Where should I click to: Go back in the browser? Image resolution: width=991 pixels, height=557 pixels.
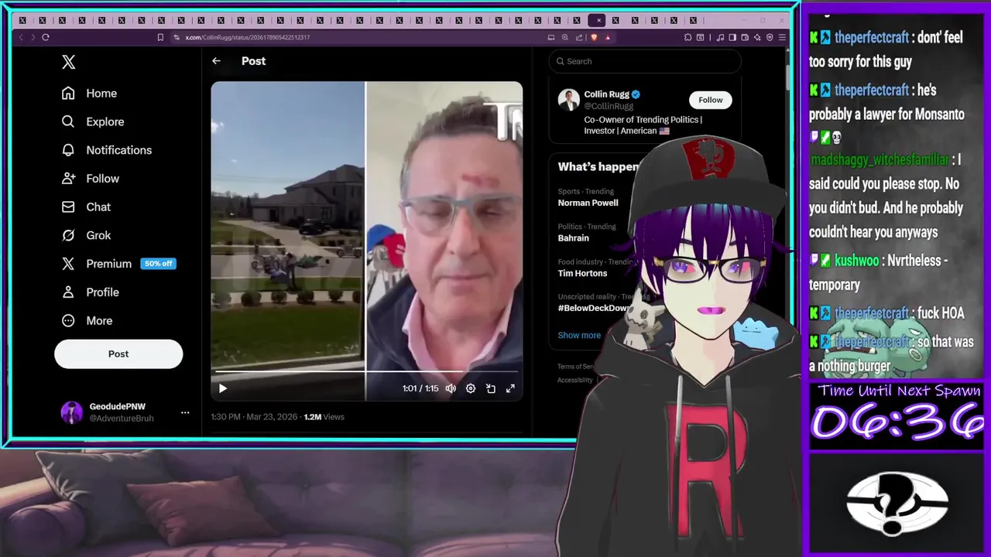coord(21,37)
